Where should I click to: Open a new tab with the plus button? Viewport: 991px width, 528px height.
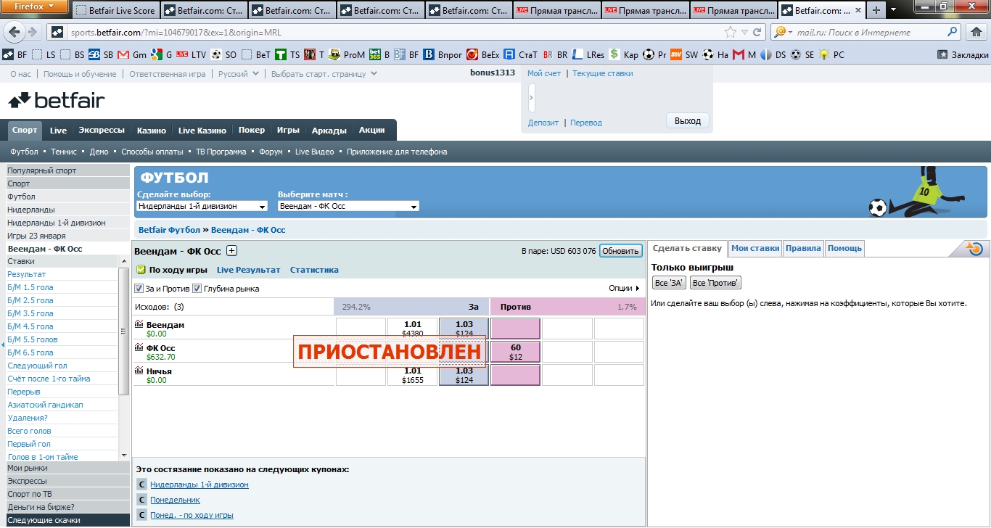(876, 11)
